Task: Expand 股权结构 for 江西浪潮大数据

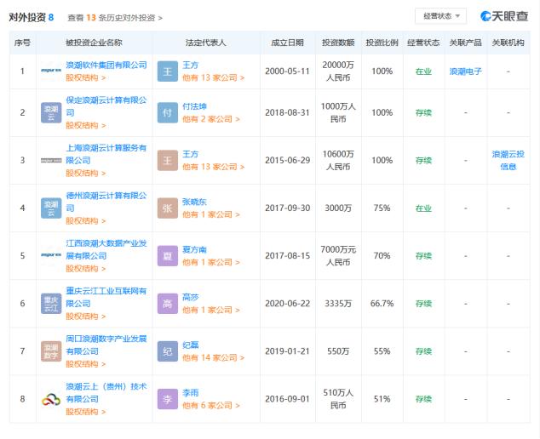Action: tap(86, 269)
